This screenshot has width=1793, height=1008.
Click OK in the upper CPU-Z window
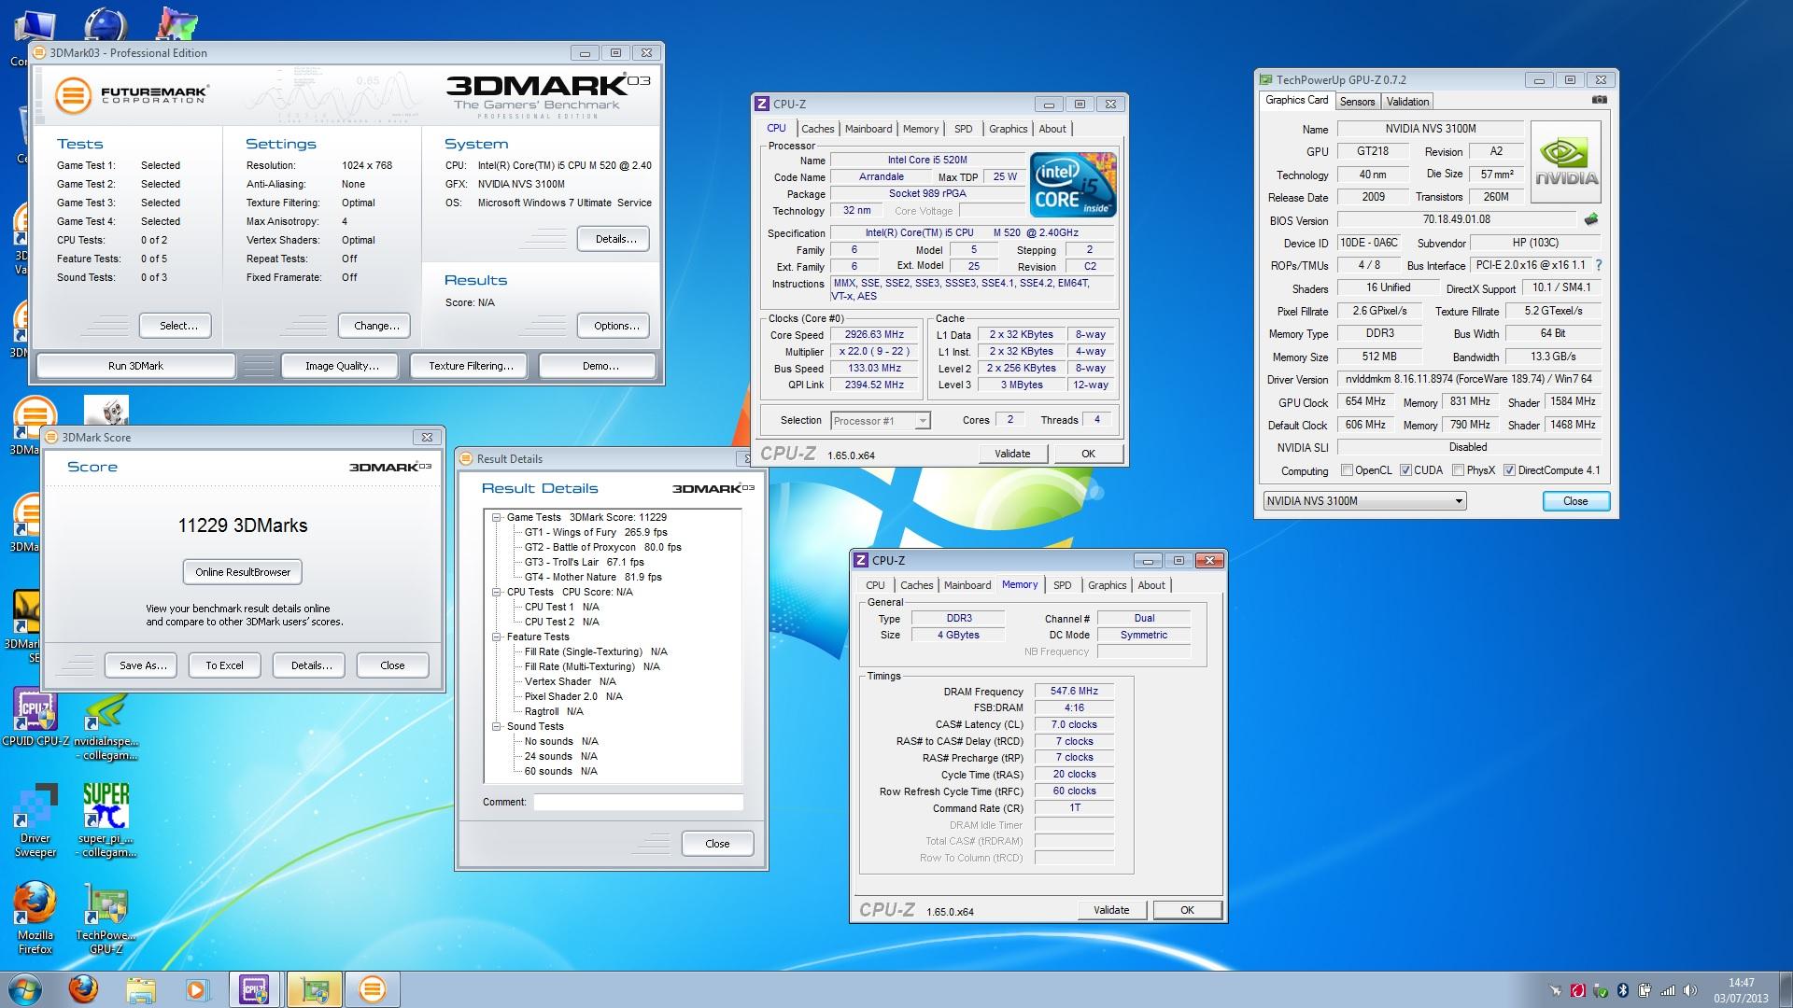point(1088,454)
